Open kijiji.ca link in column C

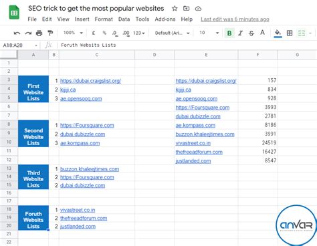click(x=68, y=90)
